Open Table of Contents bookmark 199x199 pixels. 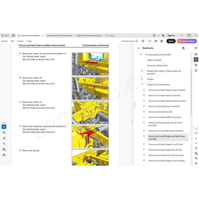tap(154, 60)
